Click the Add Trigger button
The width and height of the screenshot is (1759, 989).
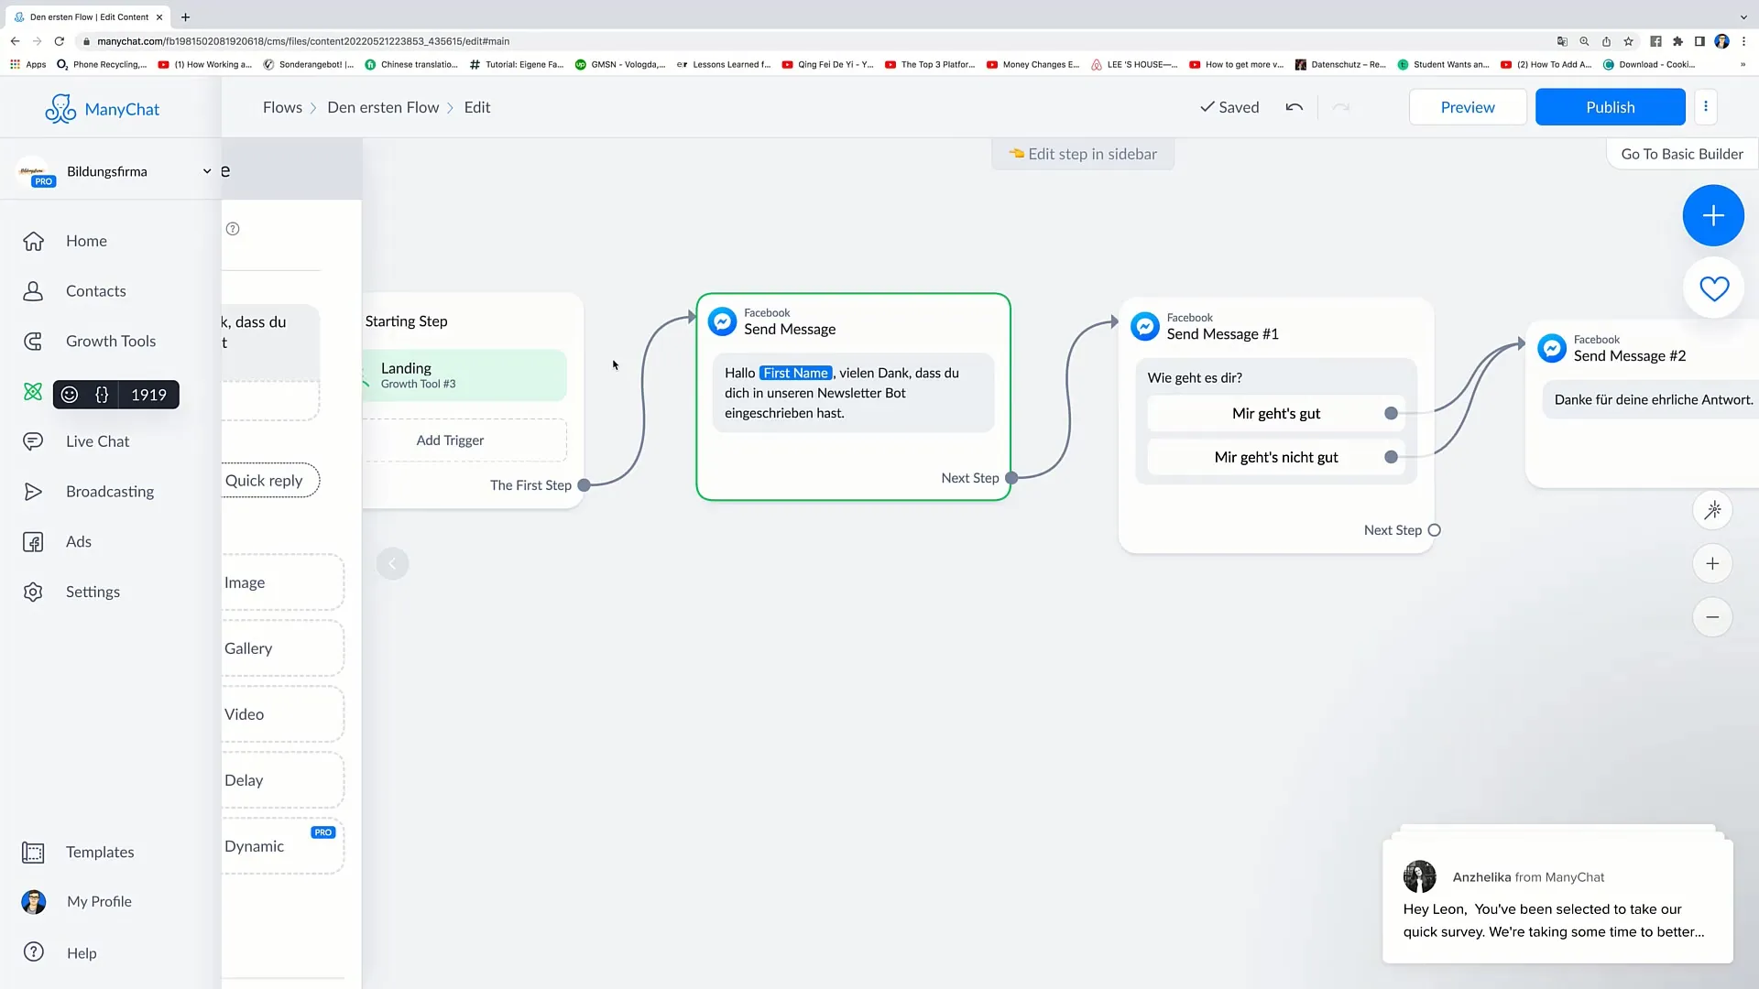(450, 440)
